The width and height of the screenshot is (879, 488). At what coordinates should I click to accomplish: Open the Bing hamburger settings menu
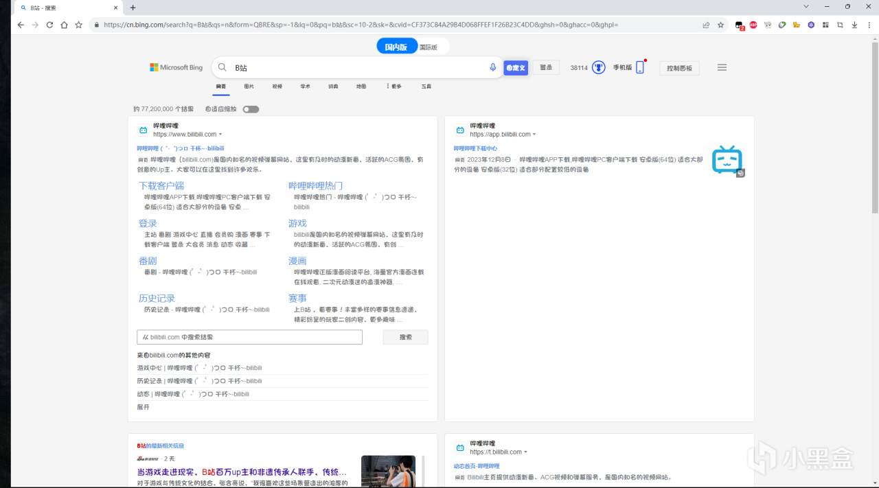pos(722,67)
